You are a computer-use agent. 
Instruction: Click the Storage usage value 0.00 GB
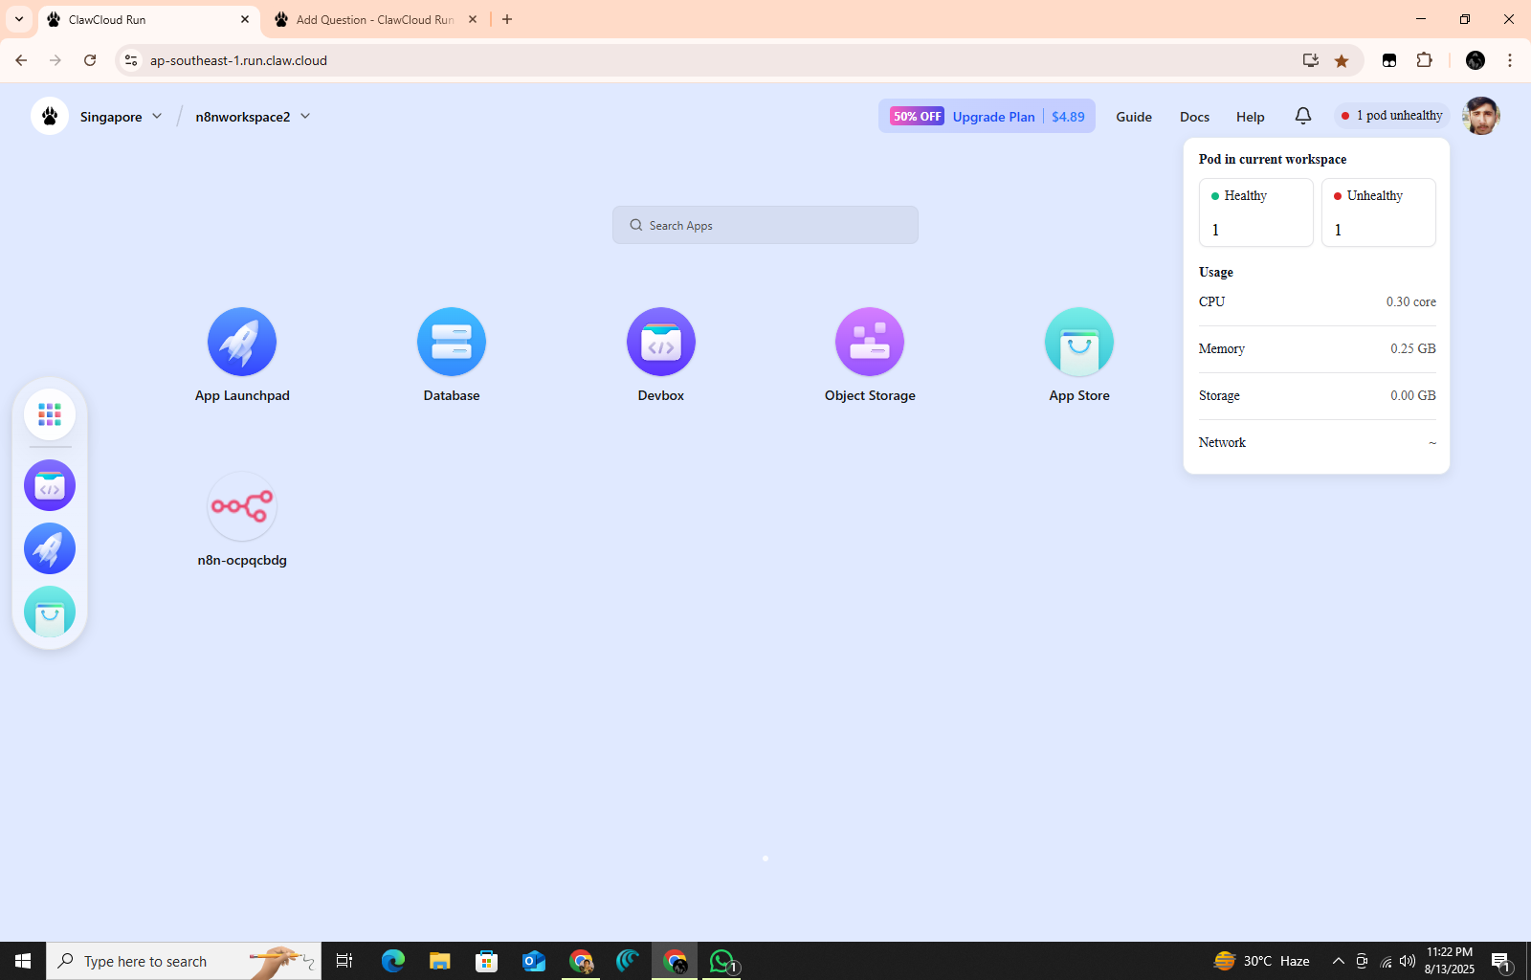coord(1413,395)
